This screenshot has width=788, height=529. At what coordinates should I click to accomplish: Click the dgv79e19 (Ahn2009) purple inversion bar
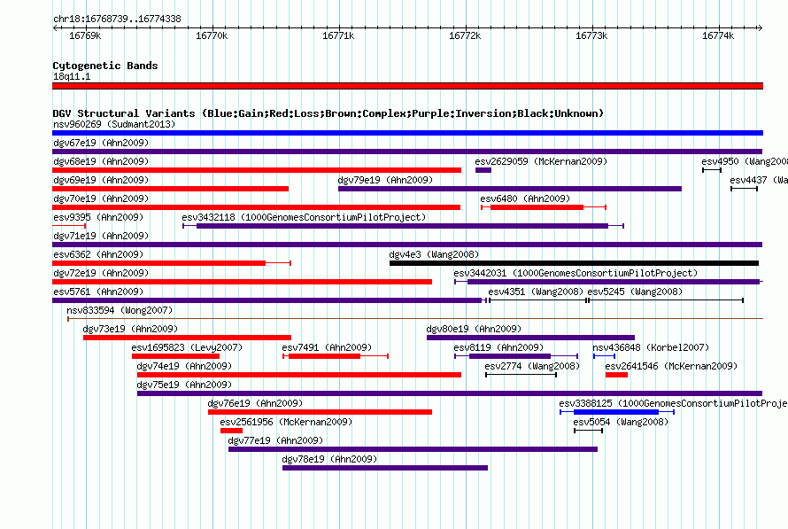[x=510, y=189]
